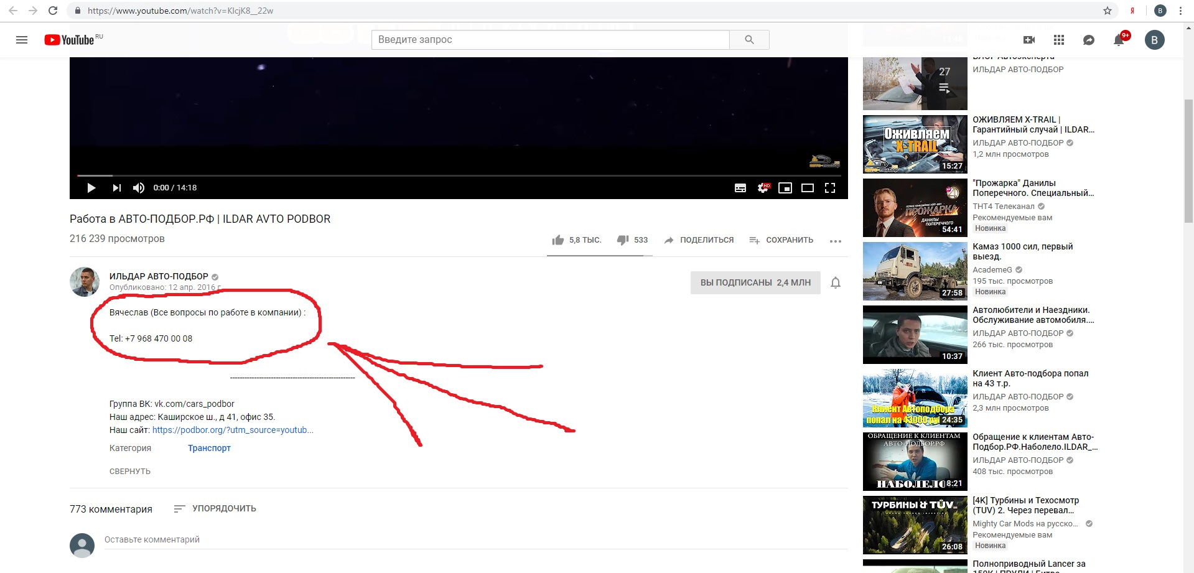This screenshot has width=1194, height=573.
Task: Focus the Введите запрос search box
Action: 551,40
